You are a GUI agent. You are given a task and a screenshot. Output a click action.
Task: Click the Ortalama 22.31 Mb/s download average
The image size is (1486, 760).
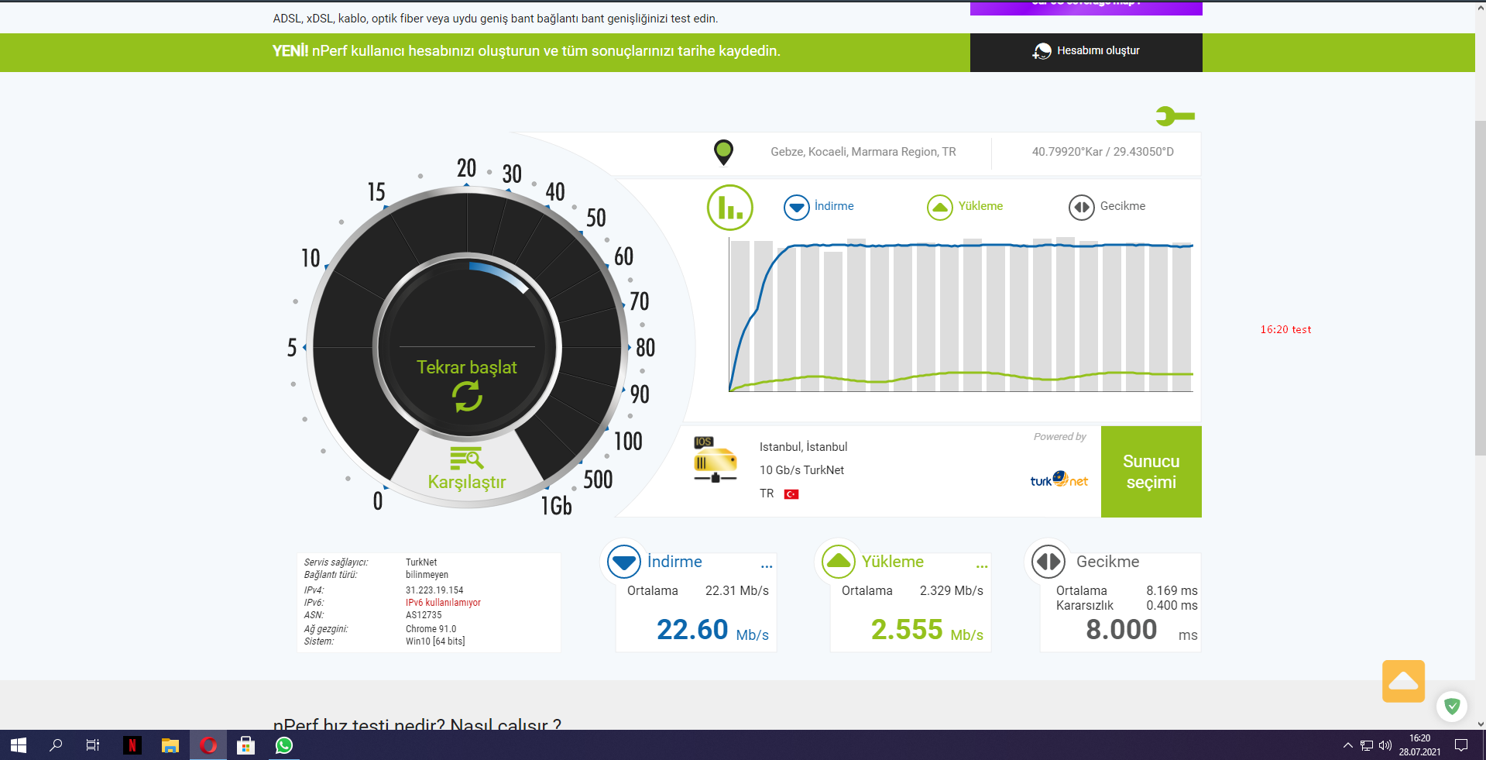pos(698,591)
